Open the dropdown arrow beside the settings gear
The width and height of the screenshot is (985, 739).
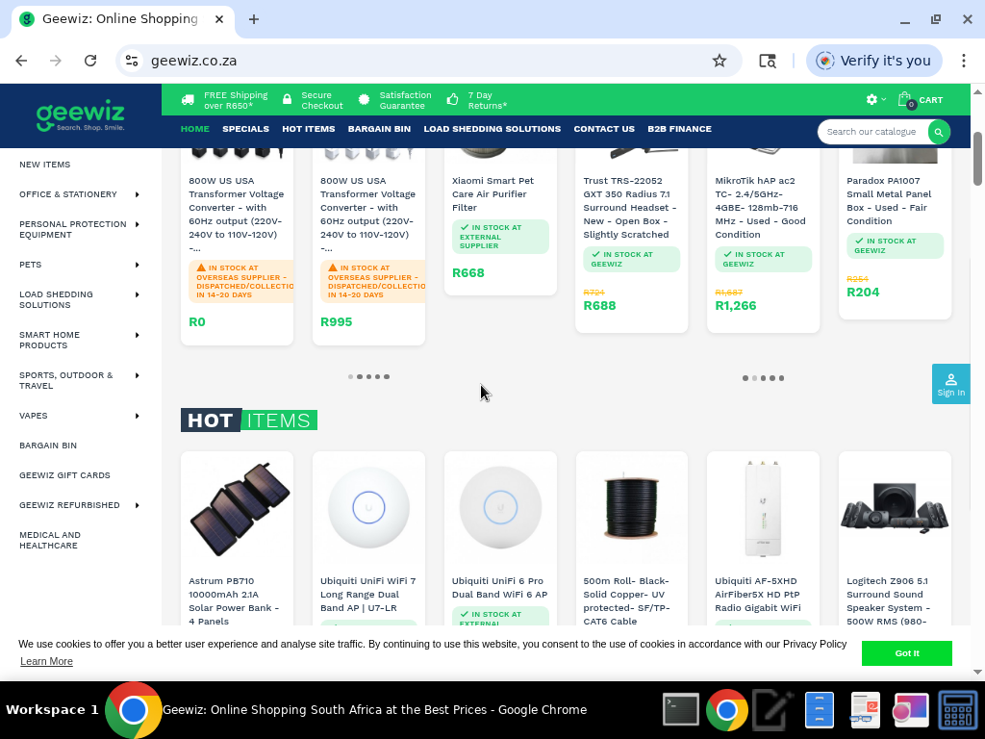pyautogui.click(x=881, y=99)
